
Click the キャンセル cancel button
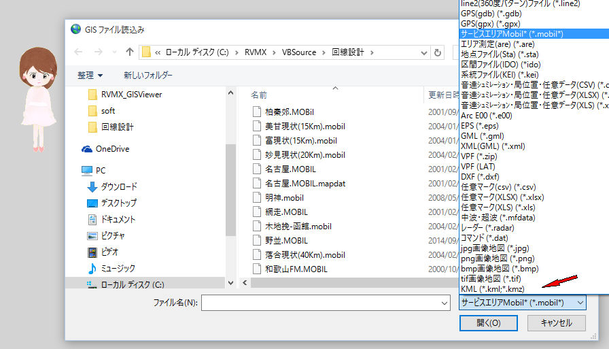point(556,323)
